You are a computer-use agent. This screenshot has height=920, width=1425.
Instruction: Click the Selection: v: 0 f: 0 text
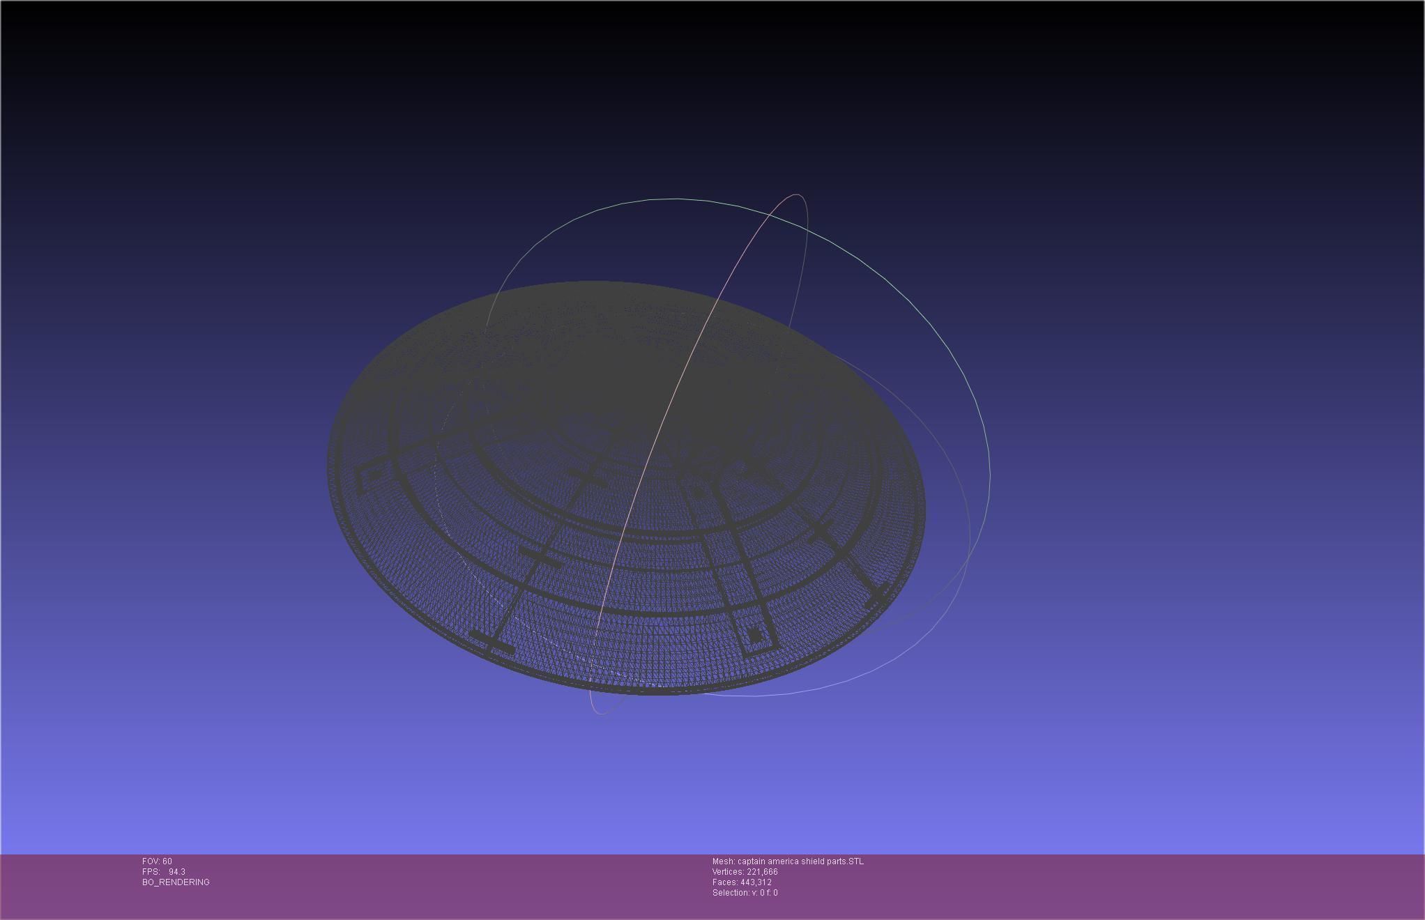745,893
